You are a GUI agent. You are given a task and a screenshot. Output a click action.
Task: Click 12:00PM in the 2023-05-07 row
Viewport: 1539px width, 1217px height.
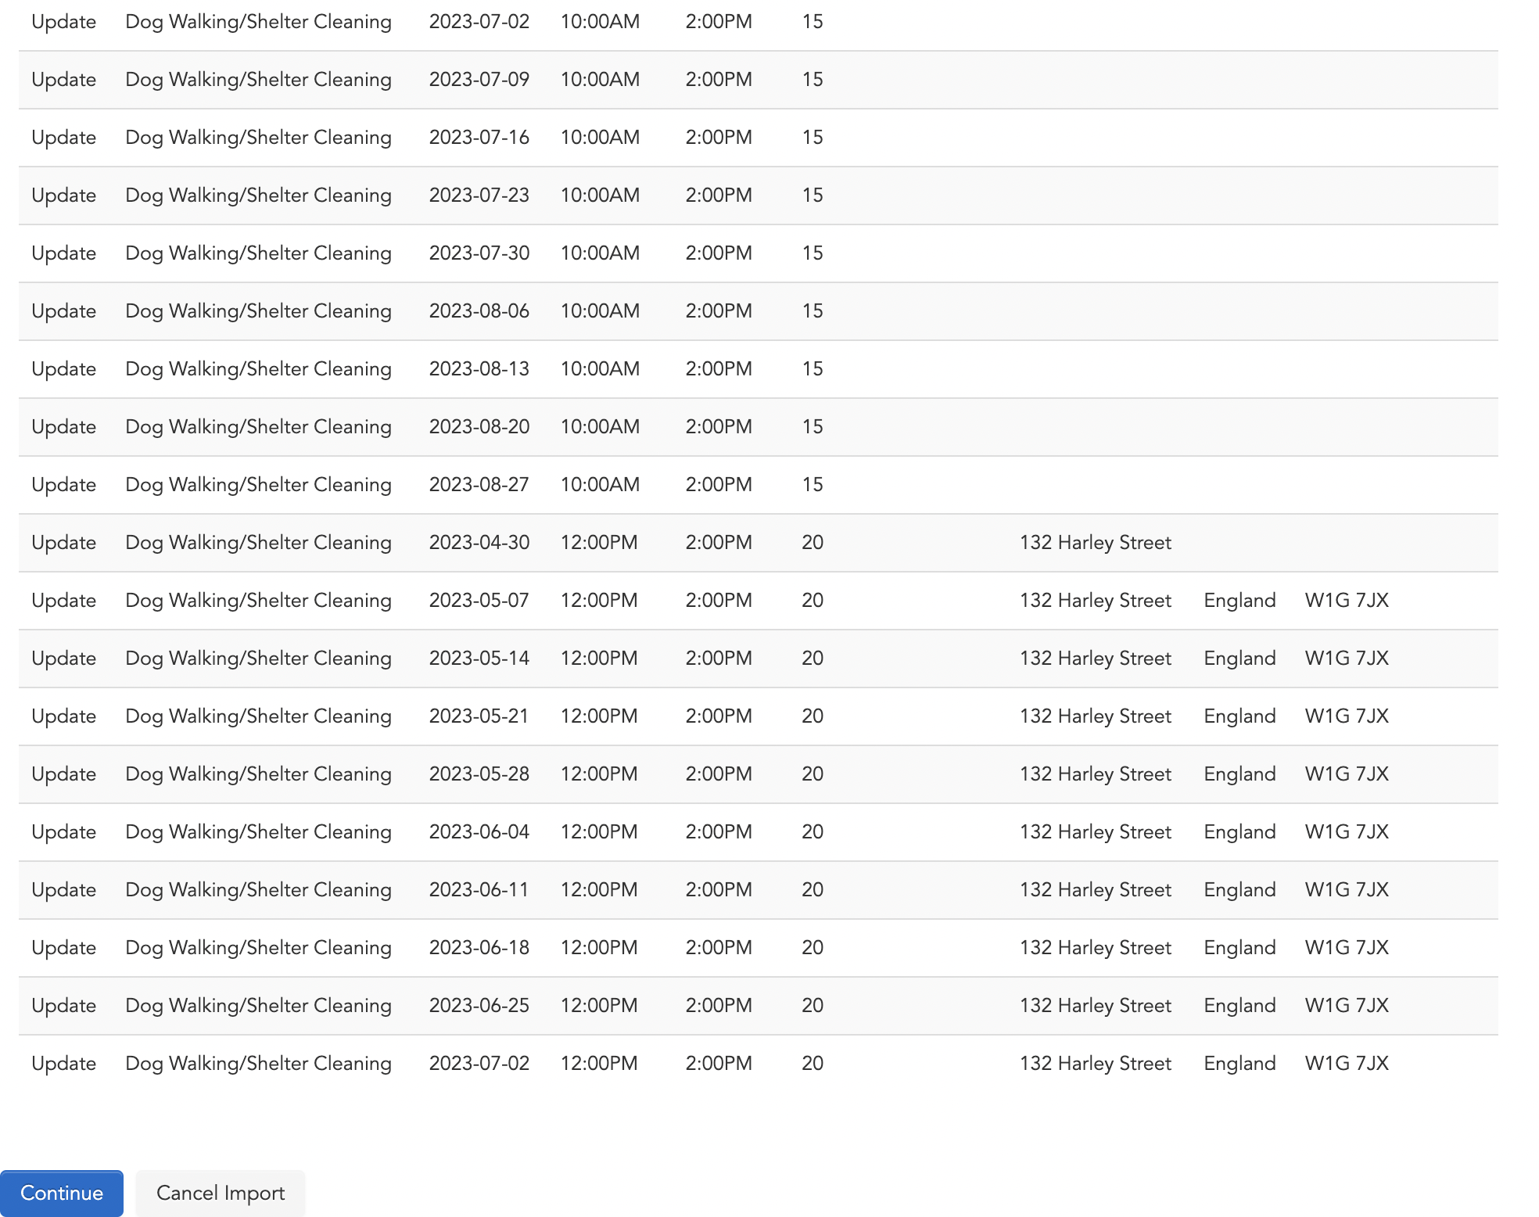599,601
